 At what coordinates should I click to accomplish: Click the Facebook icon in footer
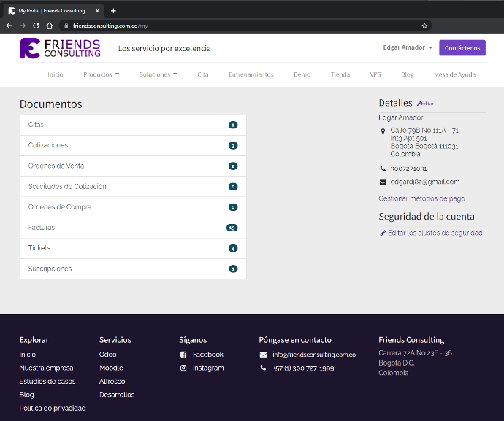(183, 355)
